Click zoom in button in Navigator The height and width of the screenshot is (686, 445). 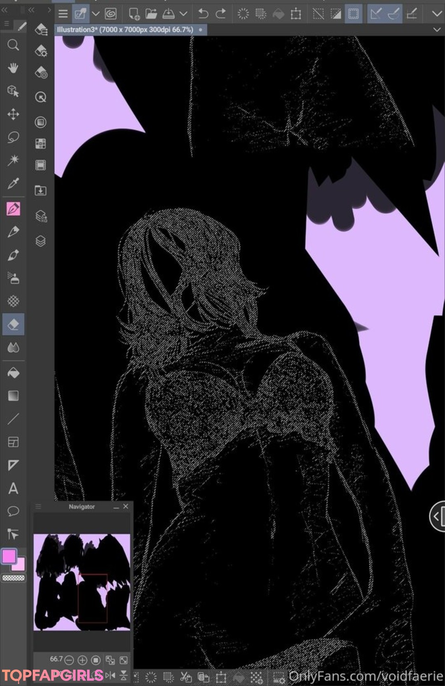82,660
